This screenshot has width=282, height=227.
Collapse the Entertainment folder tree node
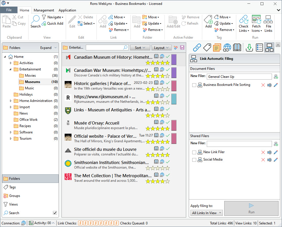(10, 69)
